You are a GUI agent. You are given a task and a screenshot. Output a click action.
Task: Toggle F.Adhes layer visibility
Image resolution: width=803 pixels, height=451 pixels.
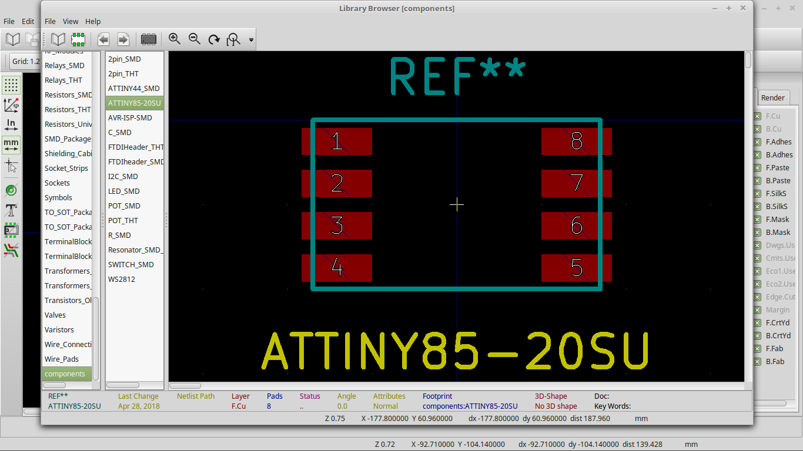pos(758,142)
